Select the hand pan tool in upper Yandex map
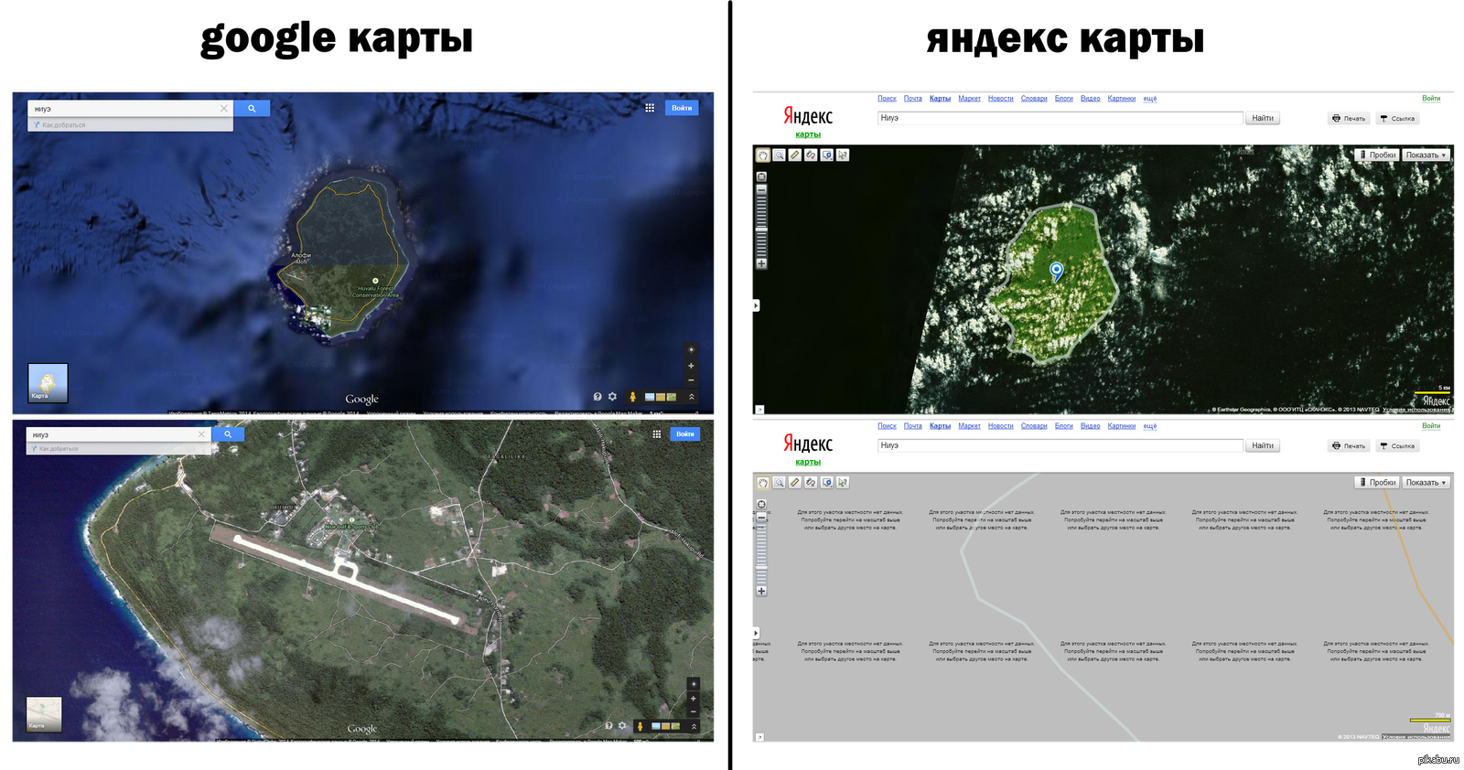Image resolution: width=1464 pixels, height=770 pixels. pyautogui.click(x=763, y=155)
